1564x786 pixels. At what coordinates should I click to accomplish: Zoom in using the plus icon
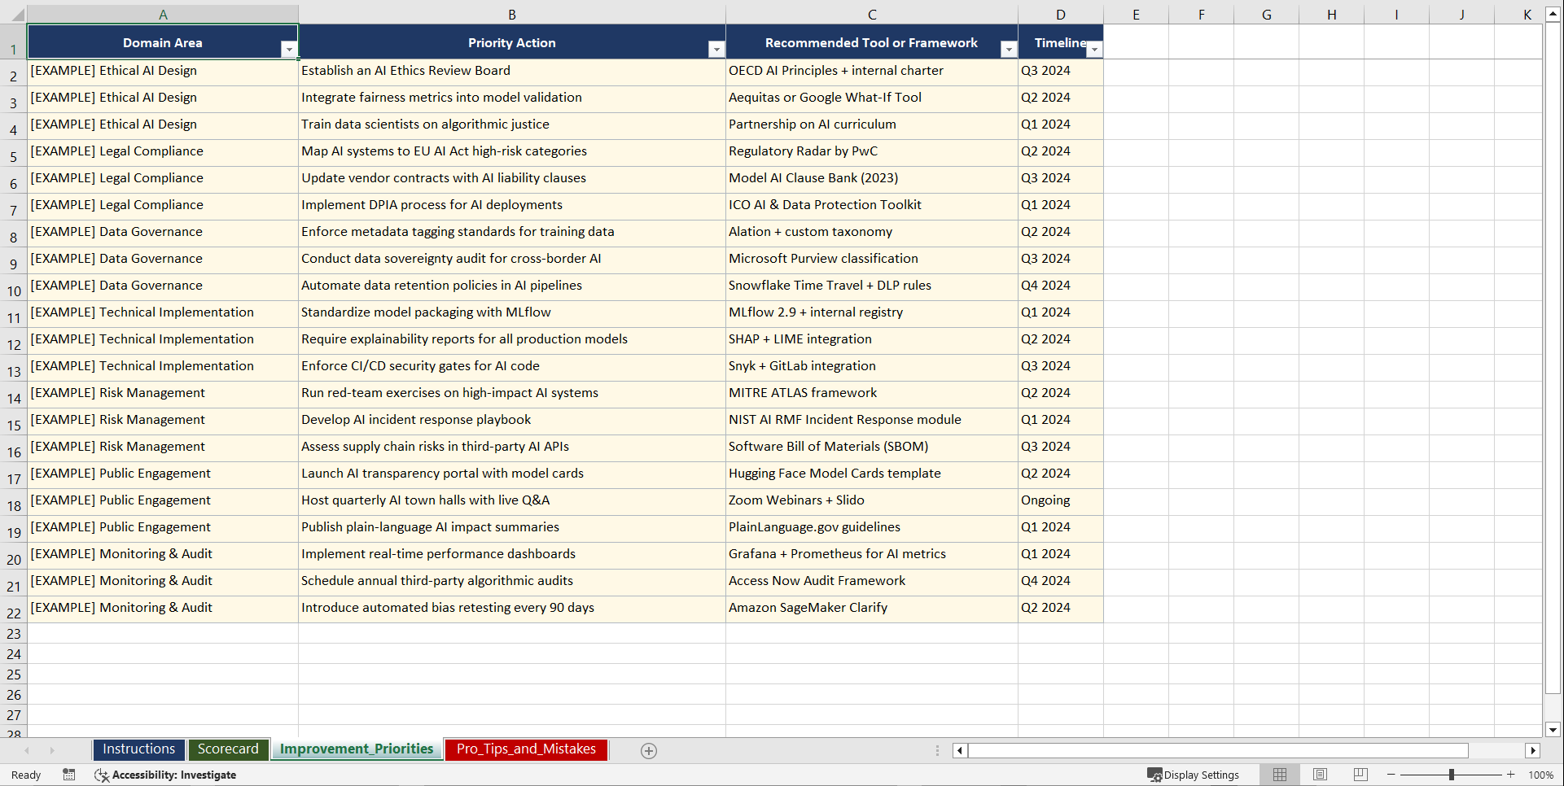click(1510, 775)
